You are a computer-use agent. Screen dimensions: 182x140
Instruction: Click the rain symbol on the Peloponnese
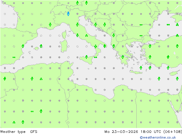pos(123,57)
